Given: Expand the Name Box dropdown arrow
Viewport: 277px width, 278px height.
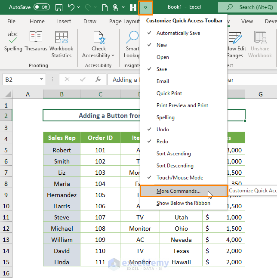Looking at the screenshot, I should [x=42, y=80].
